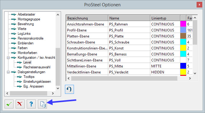Click the template database document icon
The height and width of the screenshot is (113, 205).
tap(42, 104)
